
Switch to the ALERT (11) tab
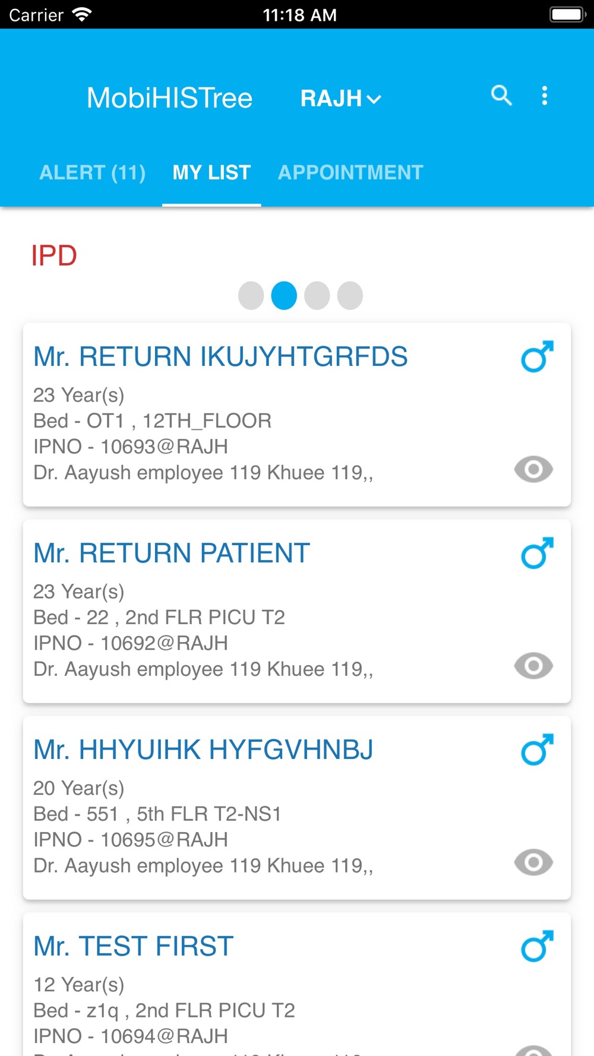pos(92,173)
